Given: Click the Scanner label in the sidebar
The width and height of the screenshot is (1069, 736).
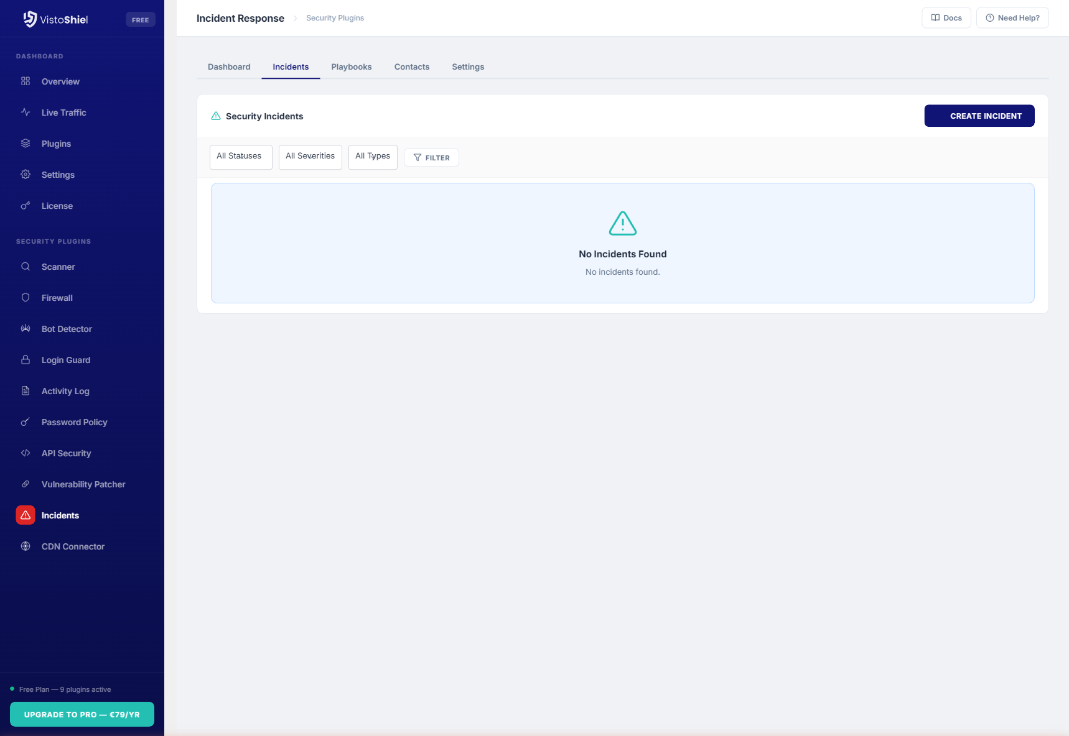Looking at the screenshot, I should click(x=58, y=267).
